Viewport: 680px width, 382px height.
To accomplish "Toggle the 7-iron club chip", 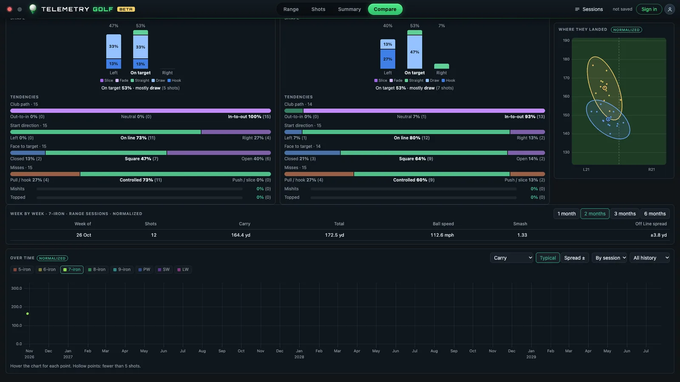I will tap(72, 270).
